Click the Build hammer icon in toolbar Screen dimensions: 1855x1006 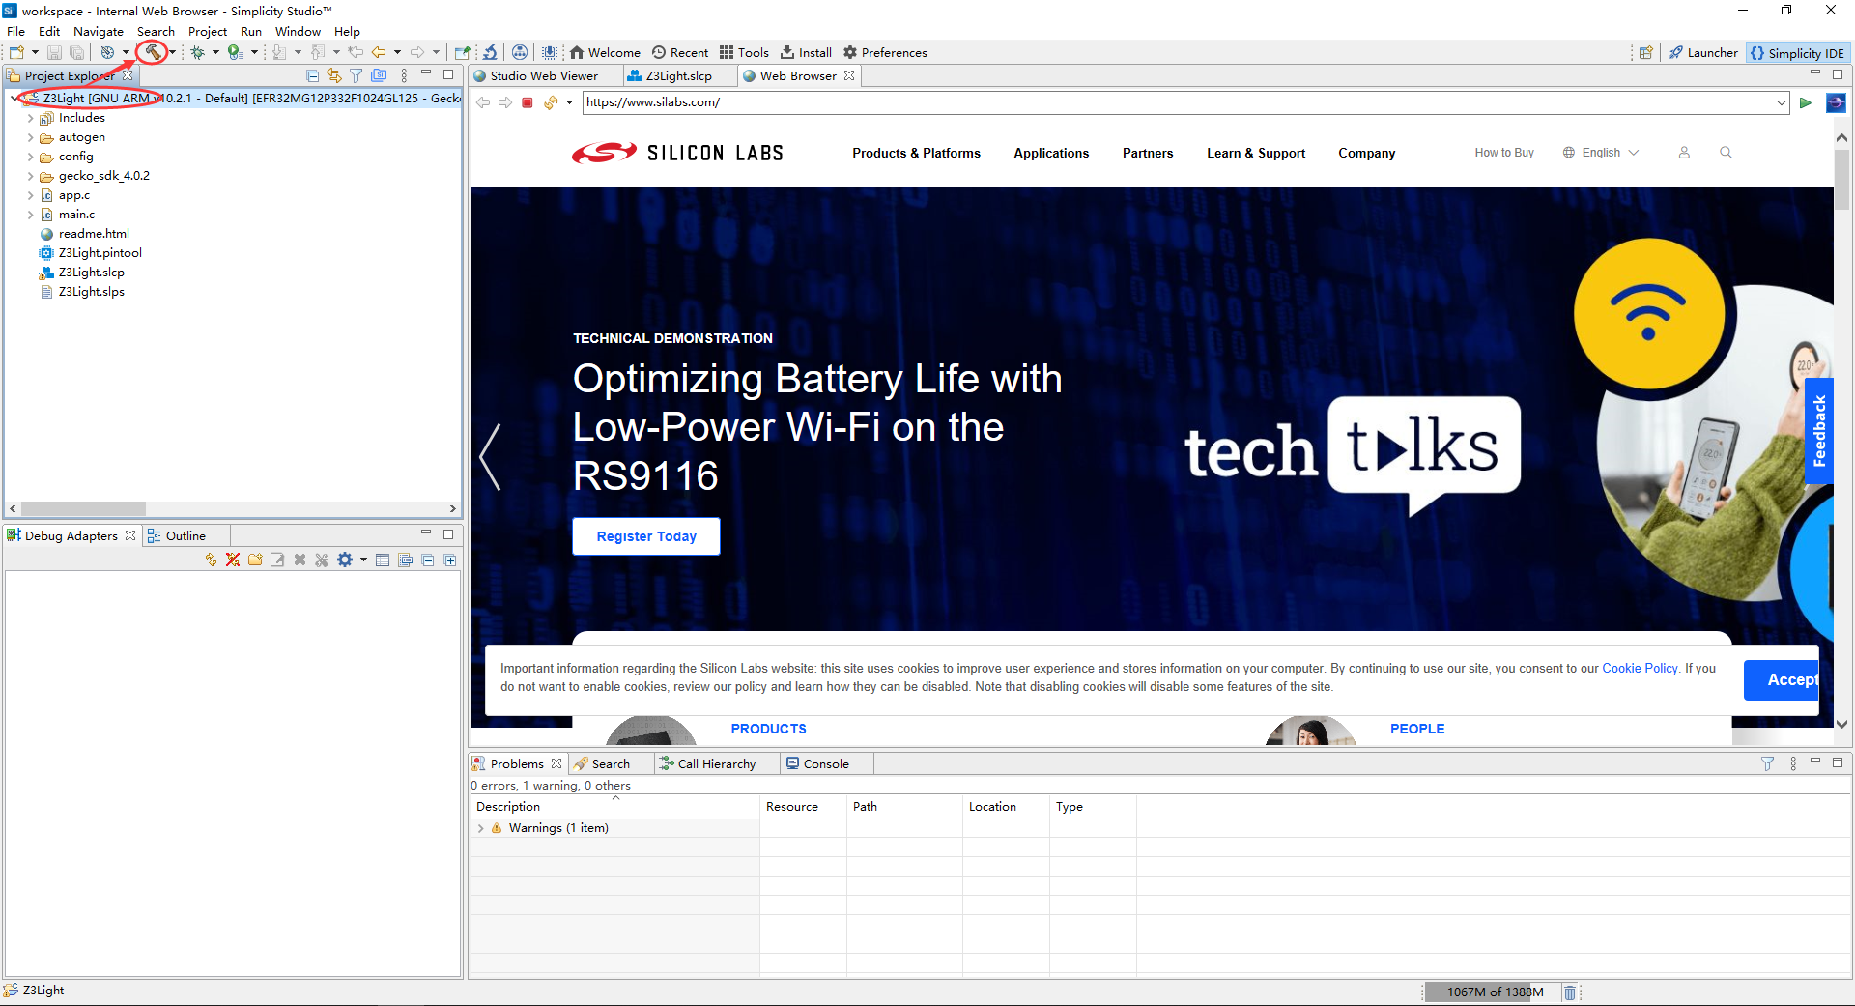click(x=153, y=52)
